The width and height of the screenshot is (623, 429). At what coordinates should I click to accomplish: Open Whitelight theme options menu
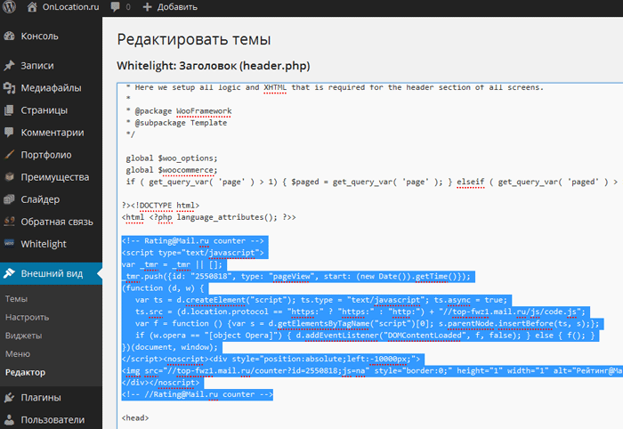coord(44,244)
